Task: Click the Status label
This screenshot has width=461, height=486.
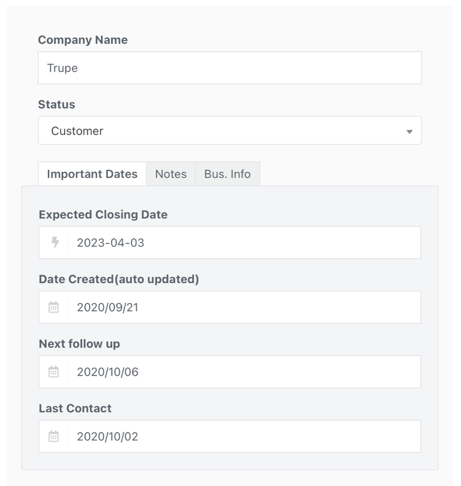Action: pyautogui.click(x=56, y=104)
